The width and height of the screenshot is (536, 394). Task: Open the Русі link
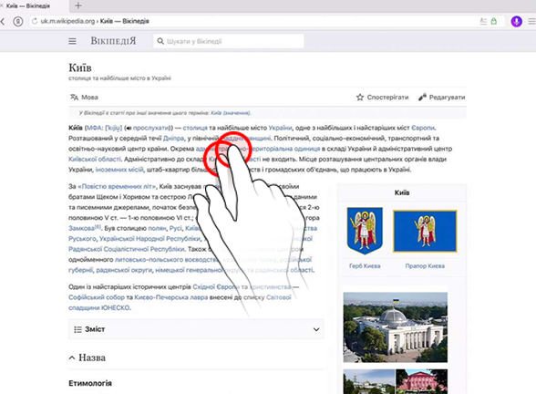coord(176,228)
